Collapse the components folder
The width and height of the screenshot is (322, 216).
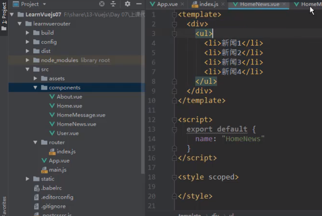(35, 88)
